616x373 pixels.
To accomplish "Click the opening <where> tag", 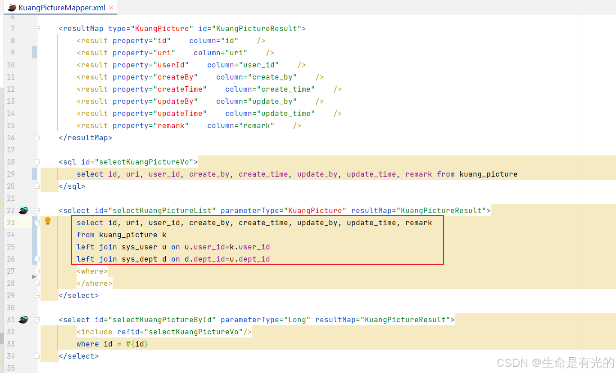I will point(92,271).
